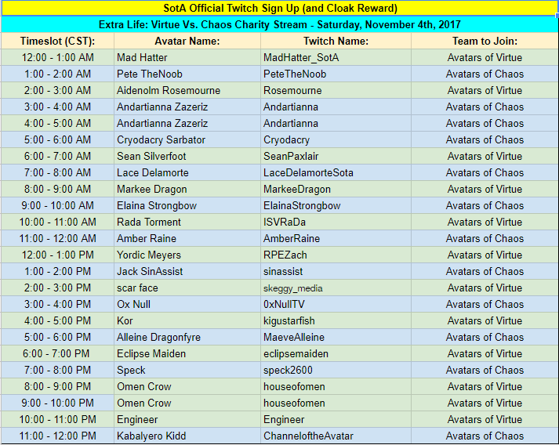Viewport: 559px width, 445px height.
Task: Select the 'Yordic Meyers' avatar cell
Action: [187, 255]
